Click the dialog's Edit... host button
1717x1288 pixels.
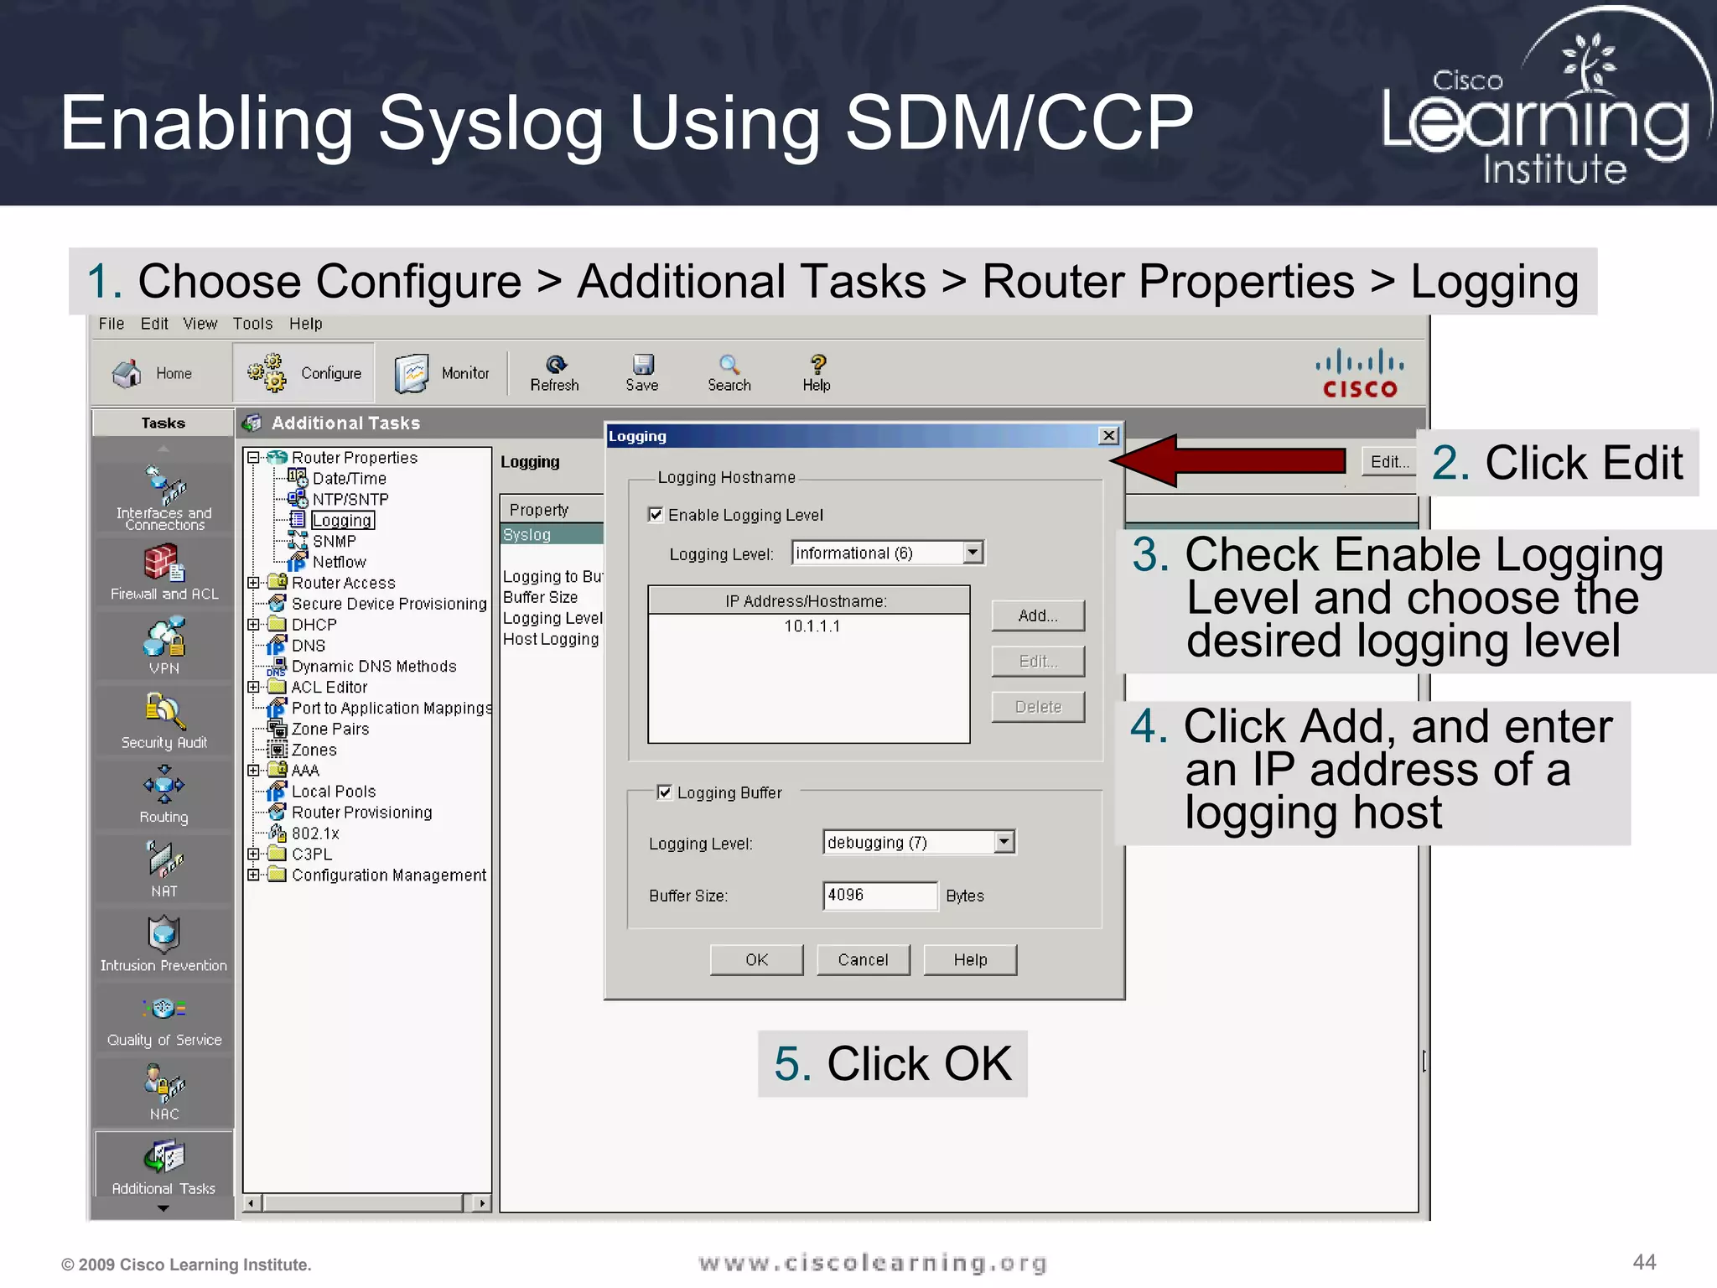coord(1038,662)
